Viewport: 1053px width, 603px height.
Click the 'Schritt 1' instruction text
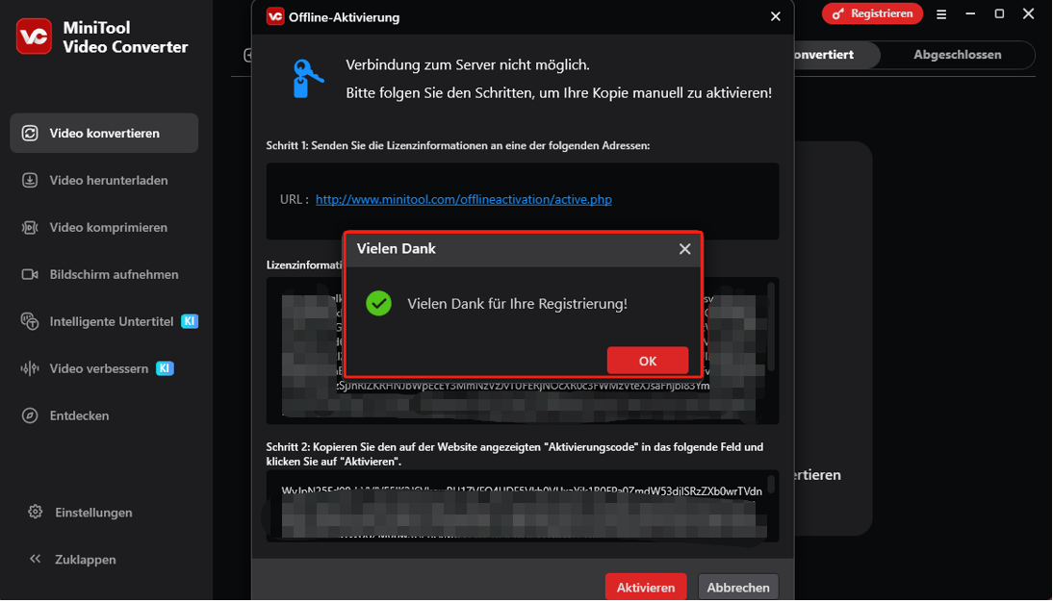click(x=458, y=145)
